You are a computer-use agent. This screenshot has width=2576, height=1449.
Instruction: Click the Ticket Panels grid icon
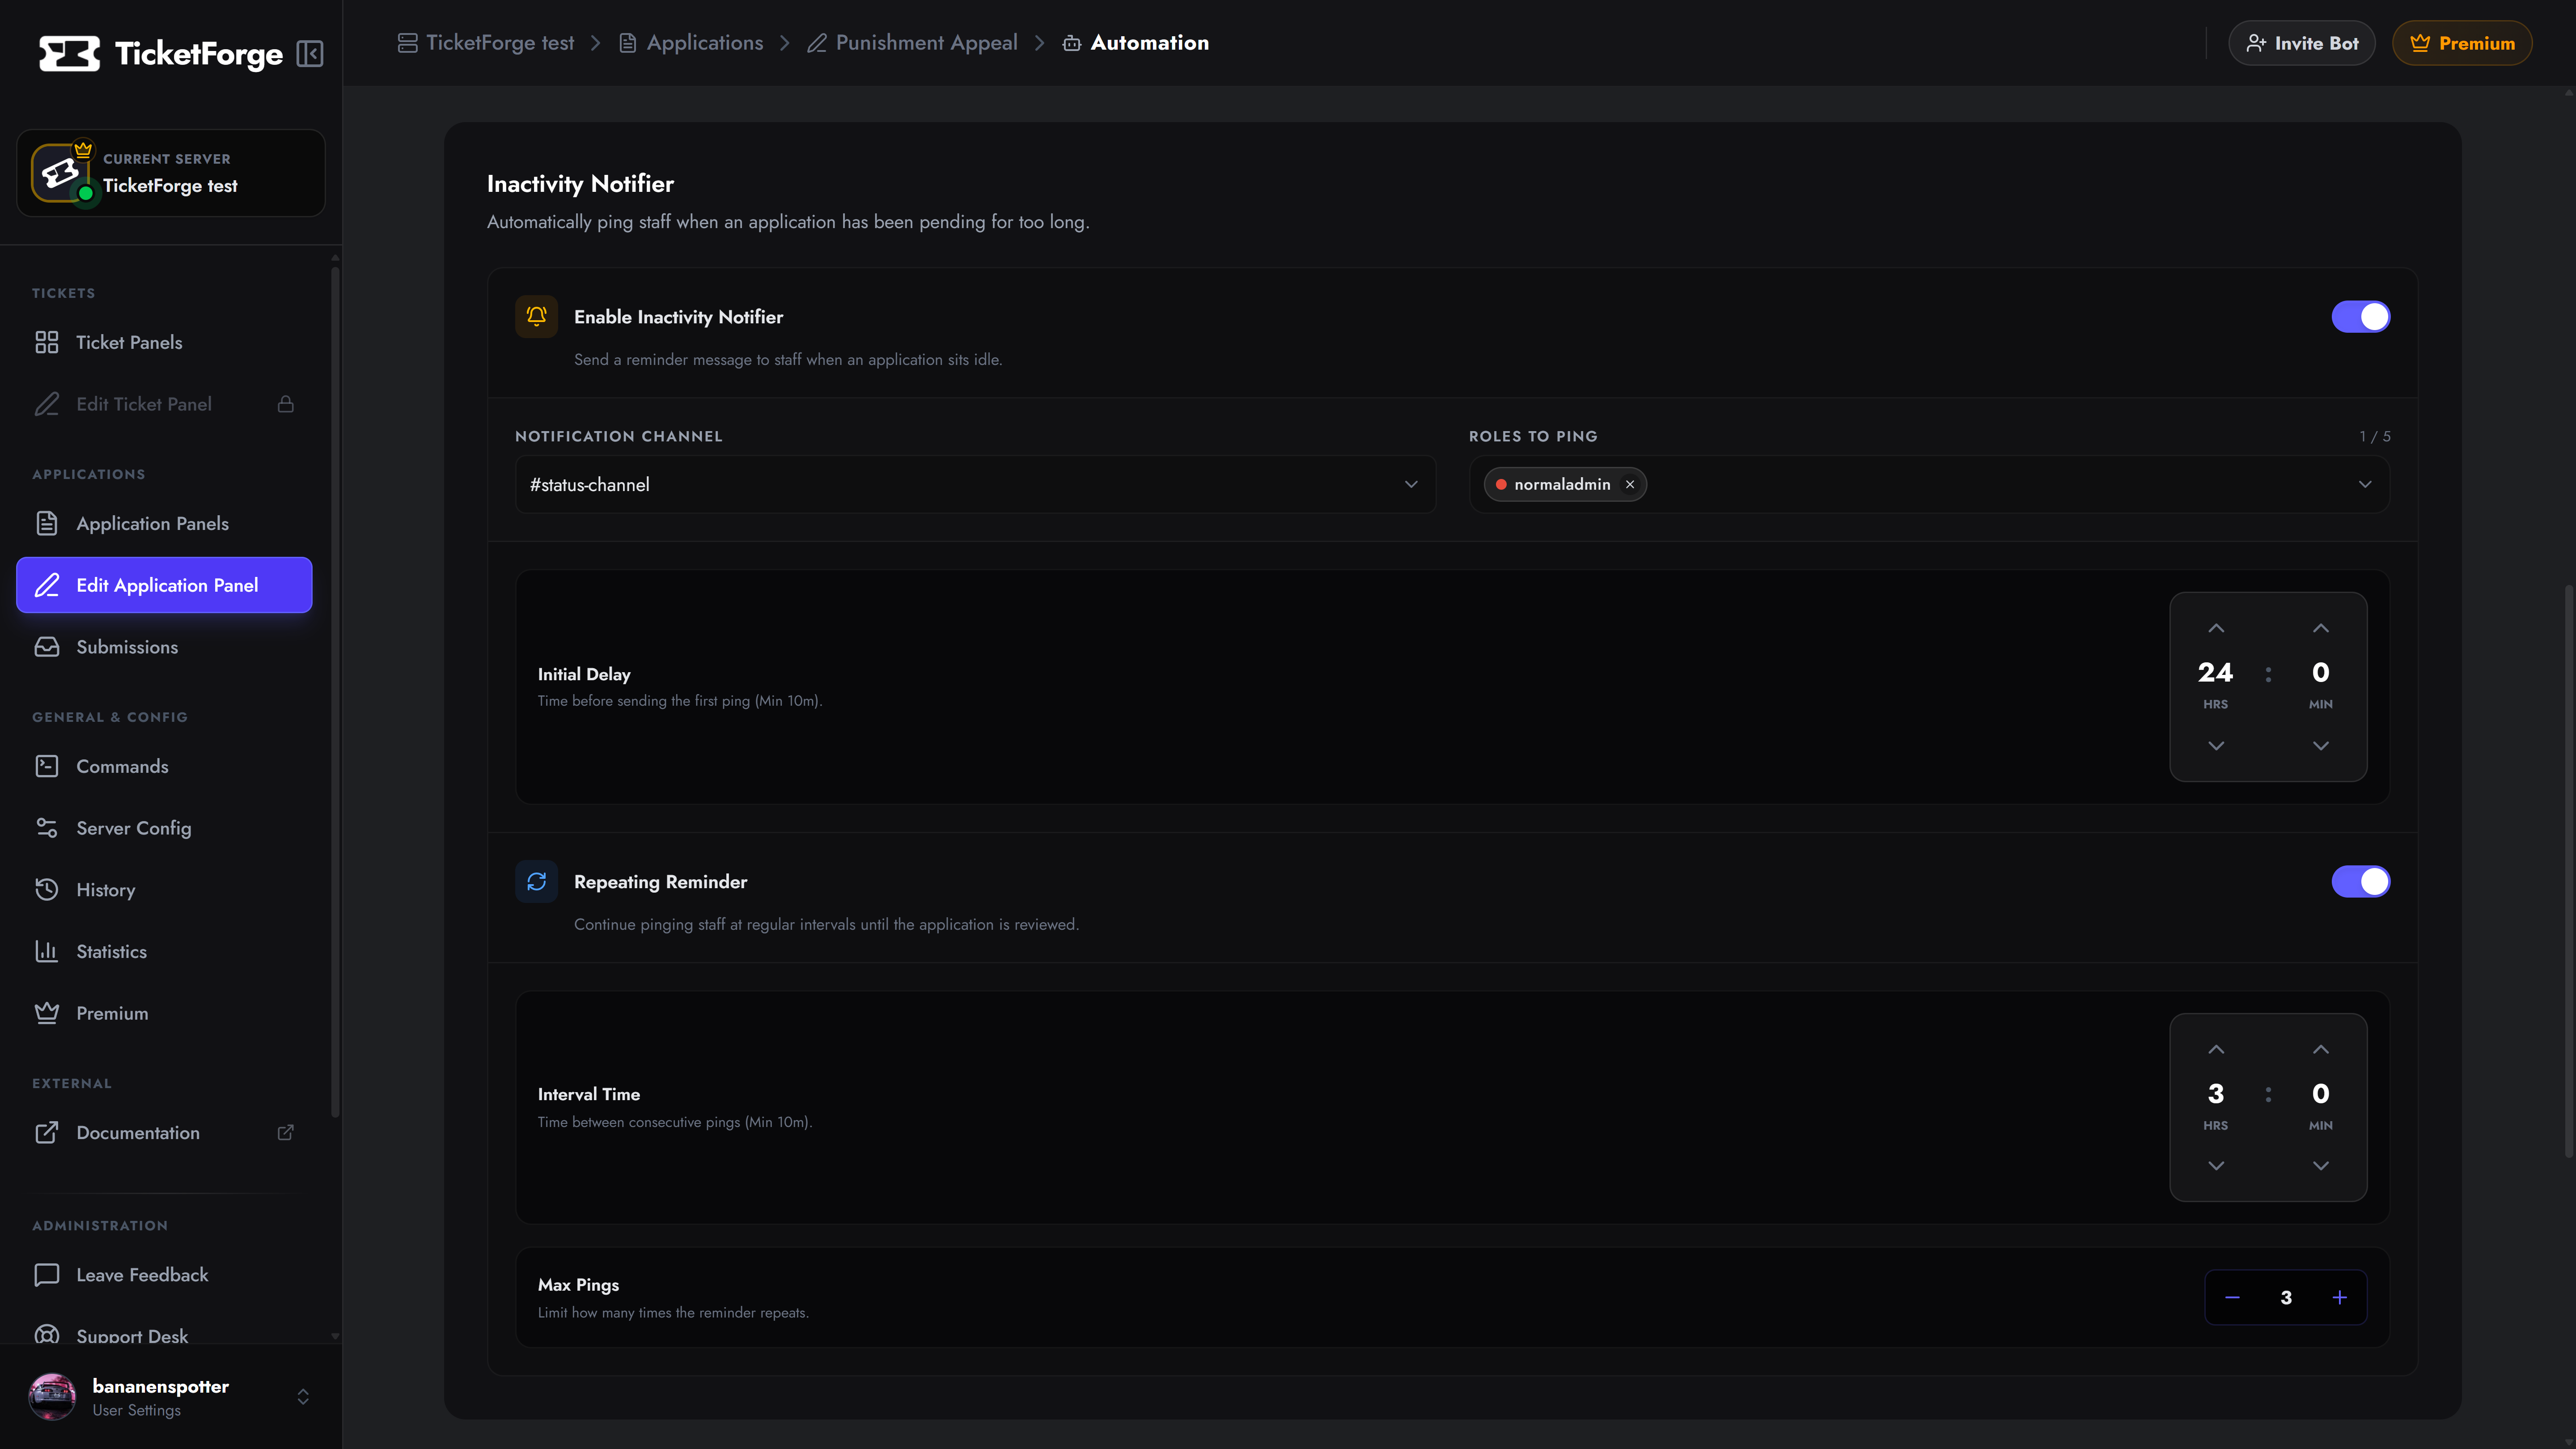(x=47, y=342)
